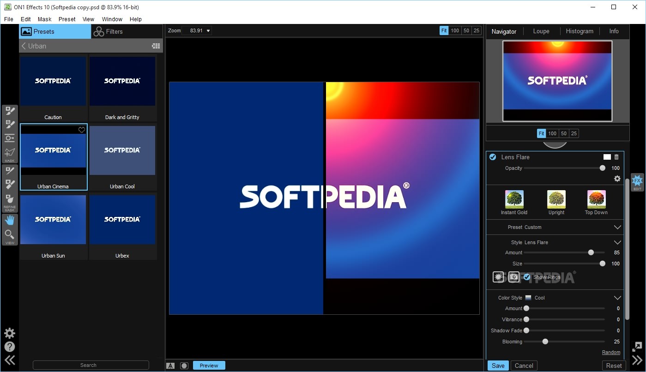Open the Mask menu
The image size is (646, 372).
pyautogui.click(x=45, y=19)
